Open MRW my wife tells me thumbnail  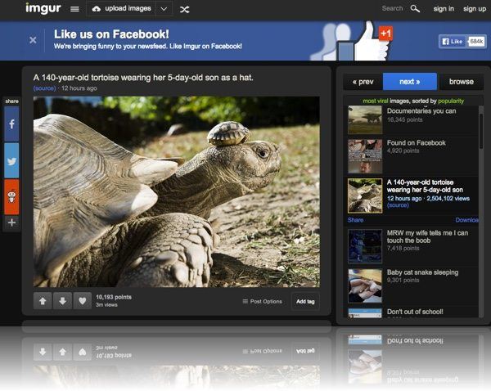click(x=365, y=246)
